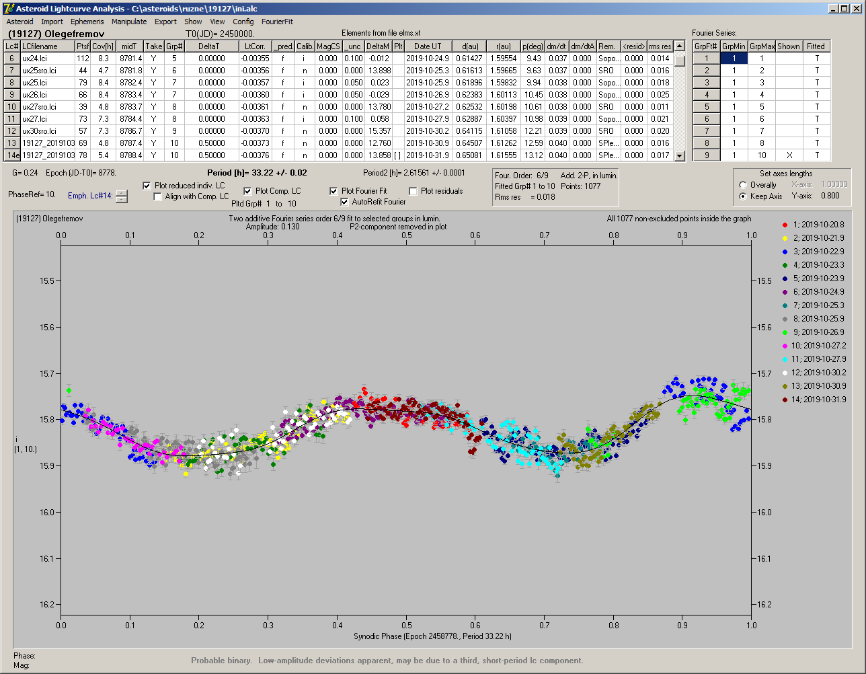The image size is (866, 674).
Task: Toggle Plot reduced indiv. LC checkbox
Action: click(x=147, y=185)
